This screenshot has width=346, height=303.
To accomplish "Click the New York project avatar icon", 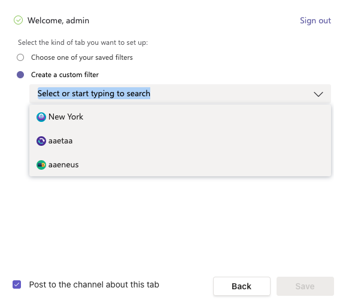I will point(41,117).
